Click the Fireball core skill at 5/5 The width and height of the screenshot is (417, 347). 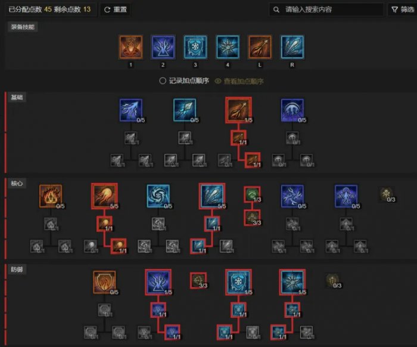point(104,196)
